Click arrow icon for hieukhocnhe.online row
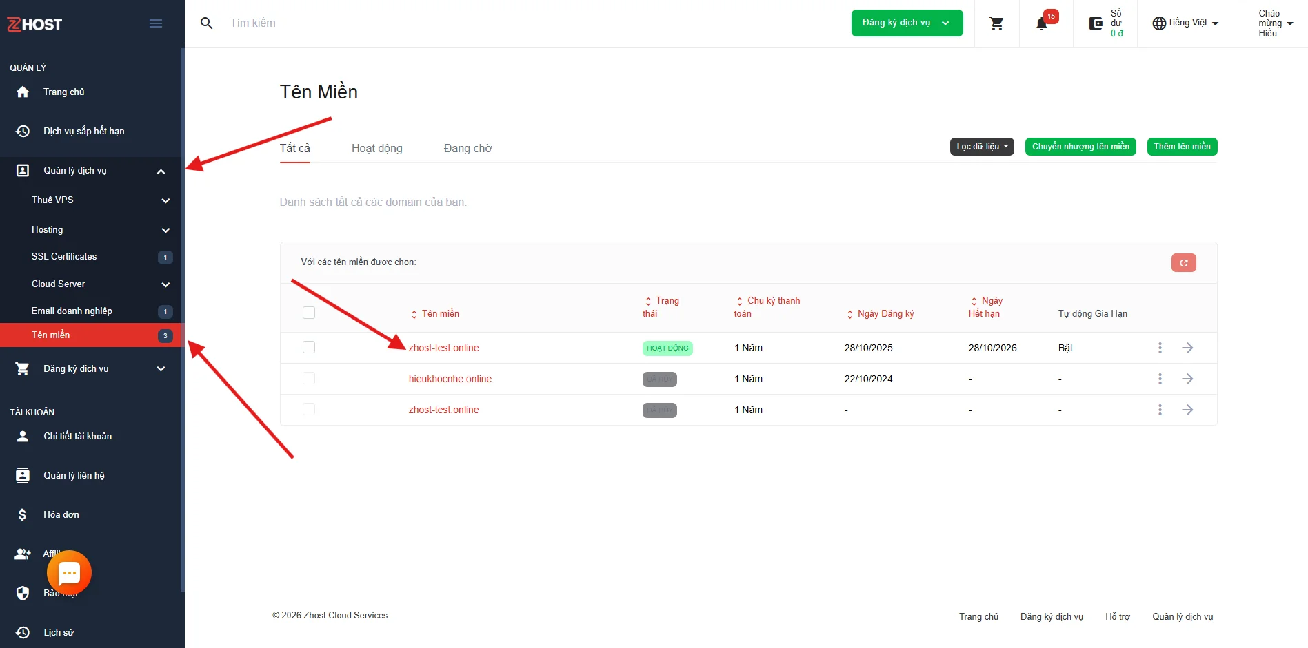This screenshot has height=648, width=1308. pyautogui.click(x=1187, y=379)
